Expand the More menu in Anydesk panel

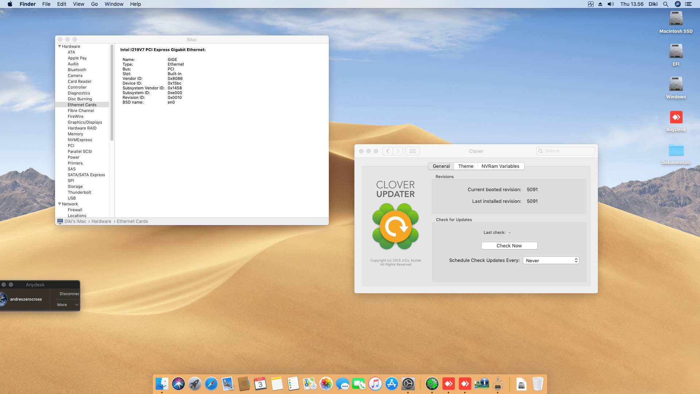pyautogui.click(x=67, y=305)
